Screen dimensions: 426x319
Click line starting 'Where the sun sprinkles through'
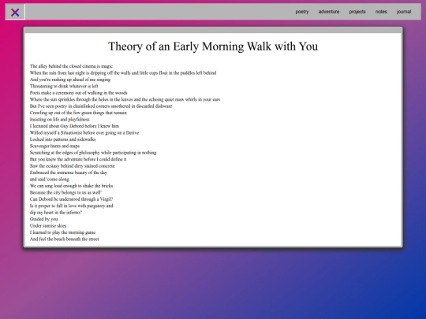click(x=125, y=99)
